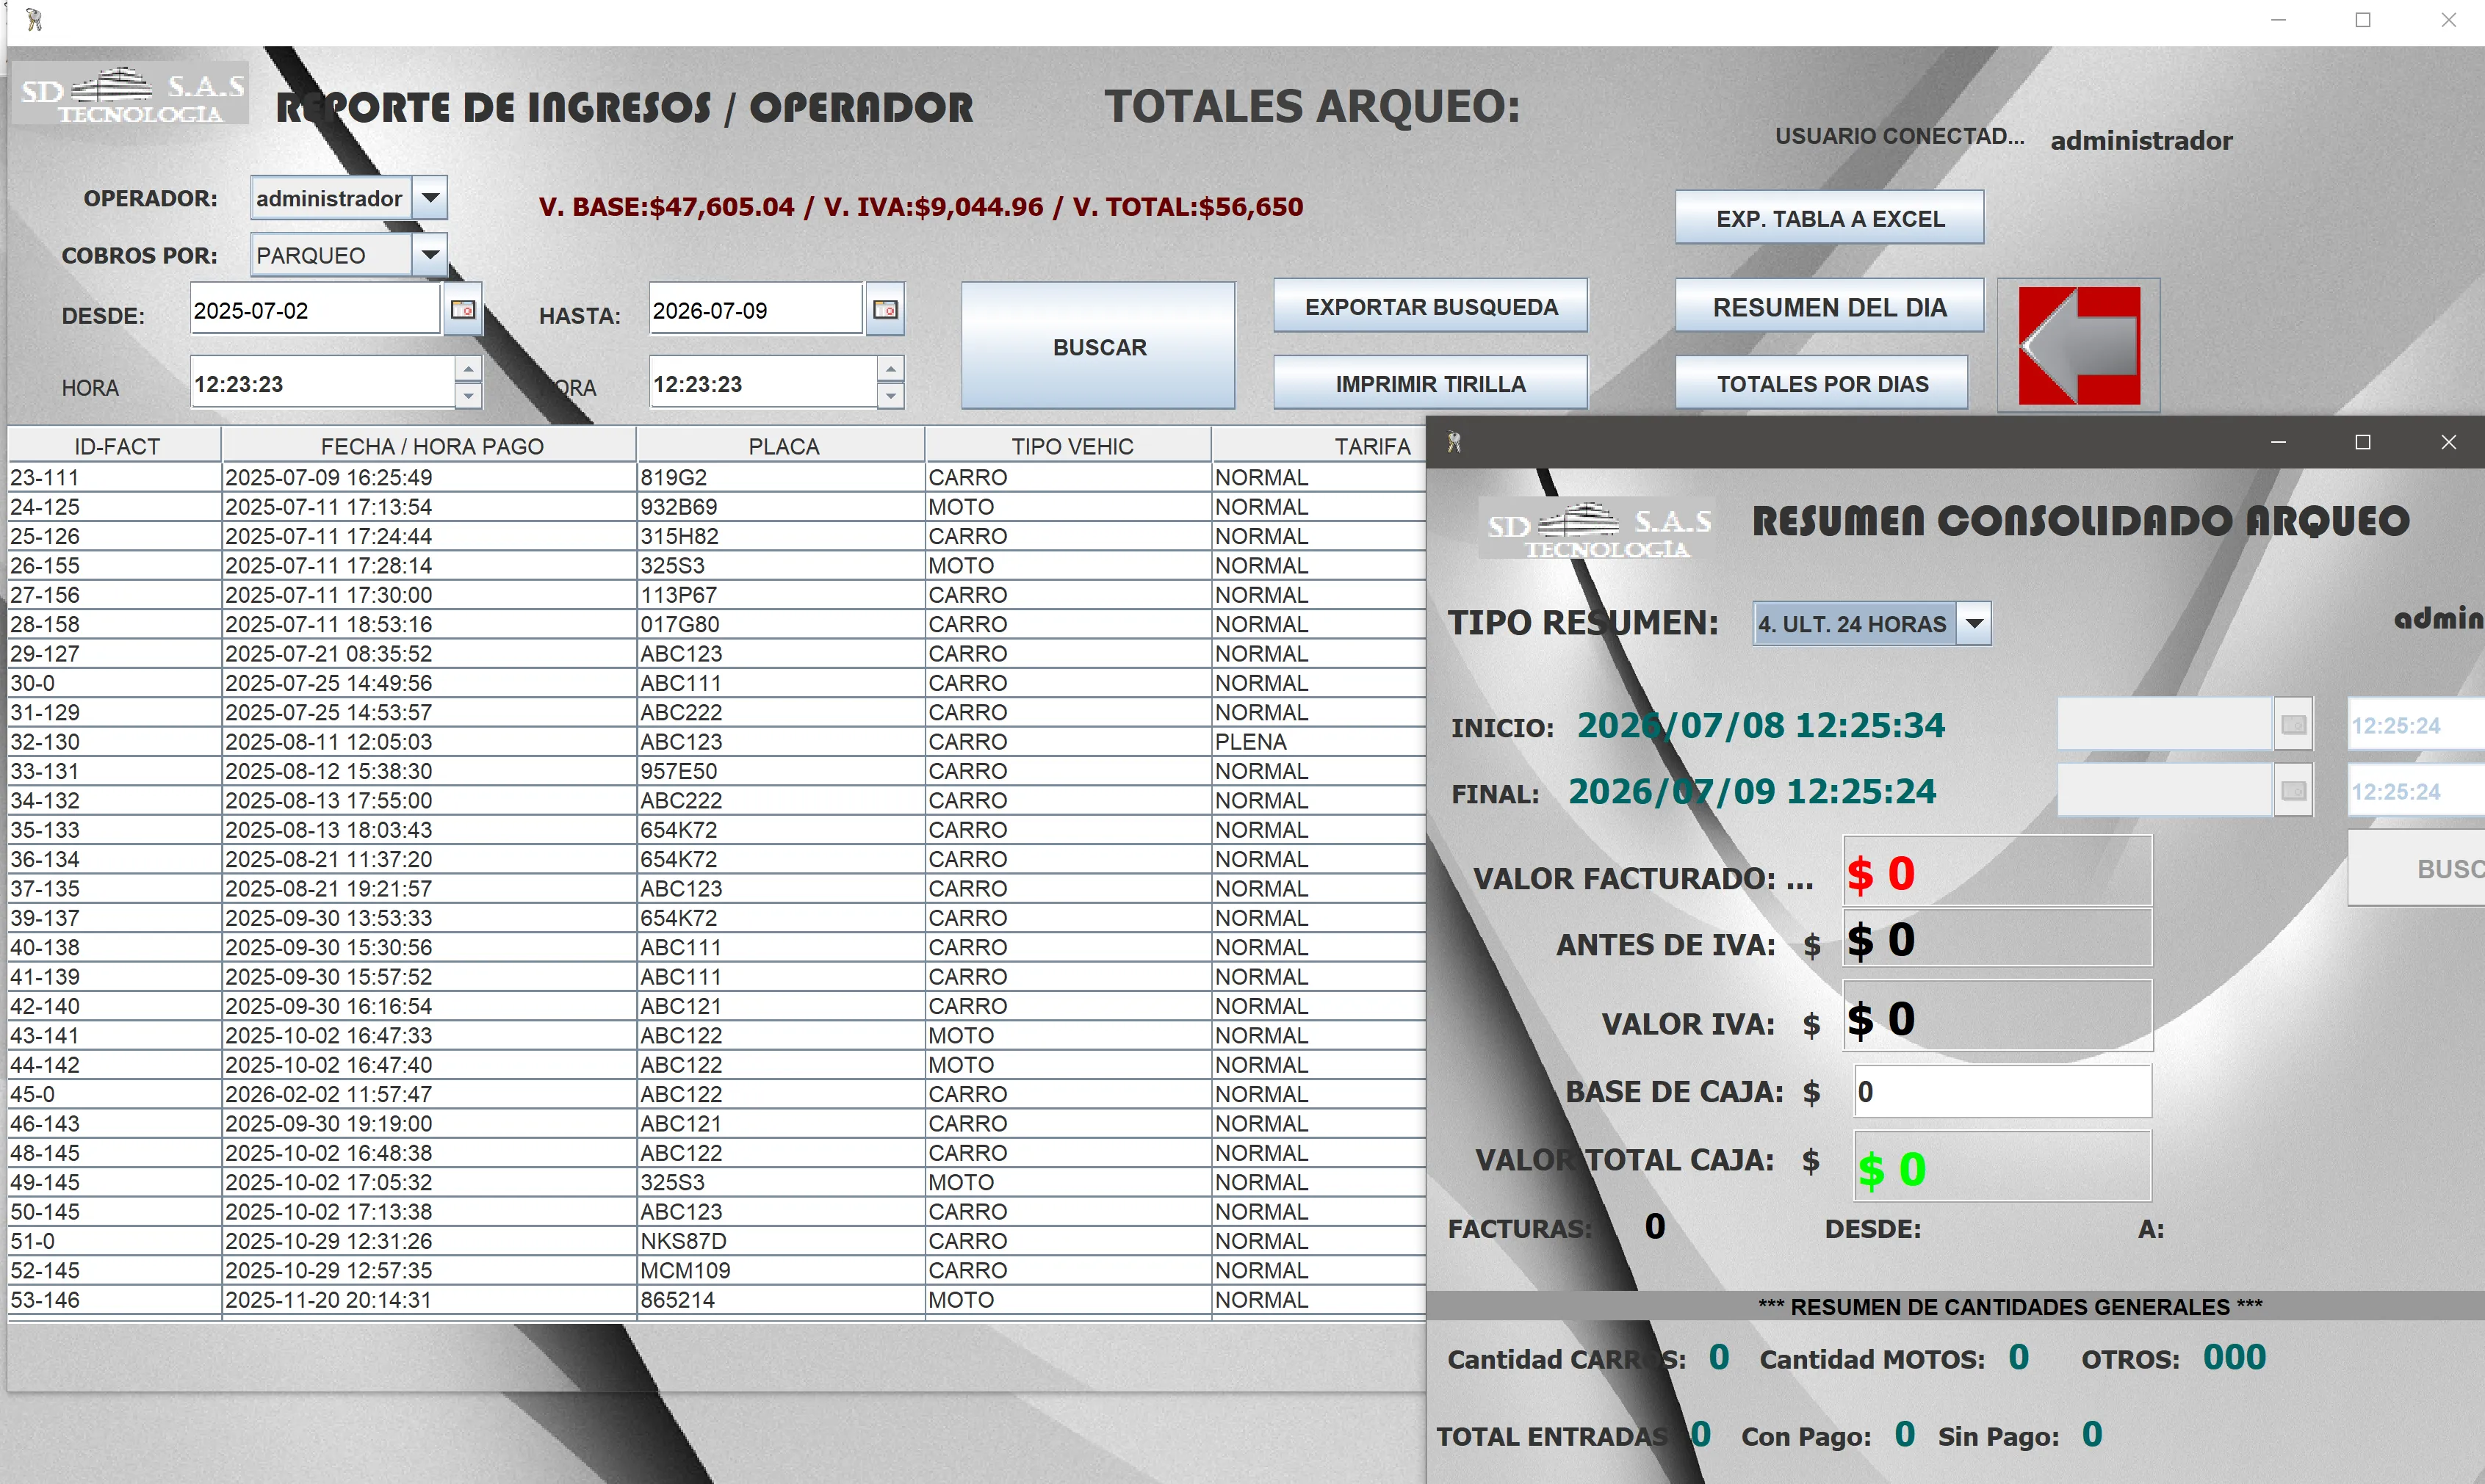Click EXP. TABLA A EXCEL button
The height and width of the screenshot is (1484, 2485).
coord(1830,218)
